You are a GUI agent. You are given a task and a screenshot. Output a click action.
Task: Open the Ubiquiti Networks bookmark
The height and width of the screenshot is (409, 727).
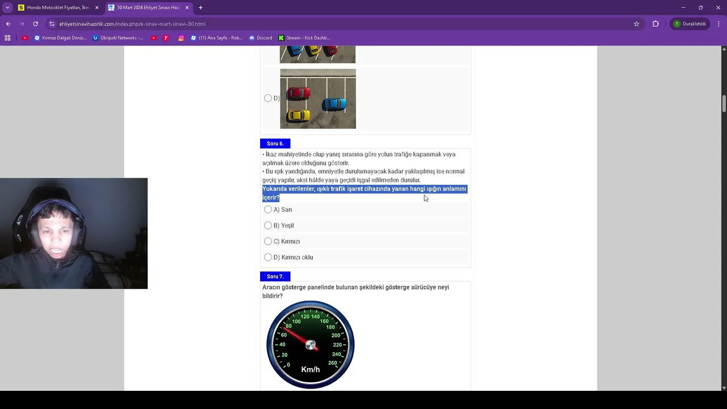(x=118, y=38)
